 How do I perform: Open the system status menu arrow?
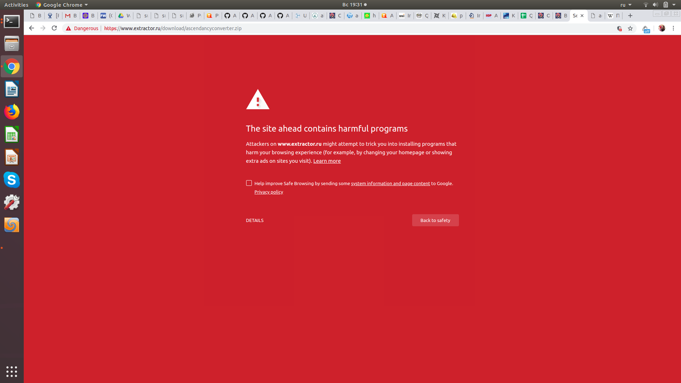coord(674,5)
